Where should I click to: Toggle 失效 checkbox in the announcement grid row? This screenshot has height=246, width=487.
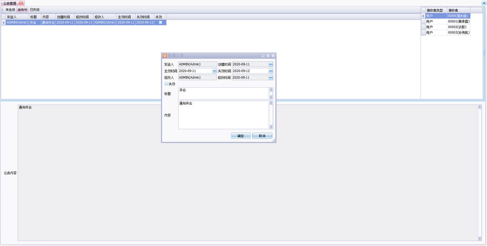[160, 23]
